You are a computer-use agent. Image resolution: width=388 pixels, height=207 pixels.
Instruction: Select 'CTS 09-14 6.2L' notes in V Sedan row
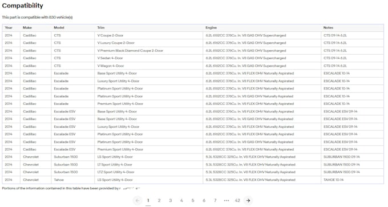pyautogui.click(x=352, y=58)
